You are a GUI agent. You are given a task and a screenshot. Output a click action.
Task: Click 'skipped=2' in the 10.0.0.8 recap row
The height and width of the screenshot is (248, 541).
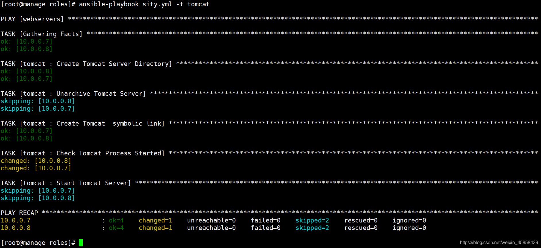(312, 228)
